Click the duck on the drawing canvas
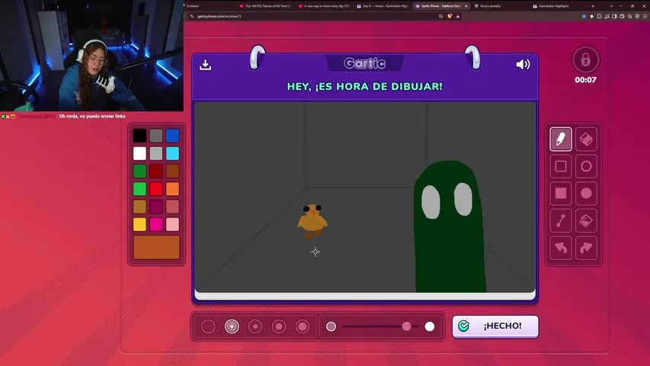This screenshot has width=650, height=366. click(x=312, y=221)
